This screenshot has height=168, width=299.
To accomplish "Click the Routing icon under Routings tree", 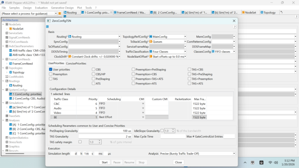I will pos(10,86).
